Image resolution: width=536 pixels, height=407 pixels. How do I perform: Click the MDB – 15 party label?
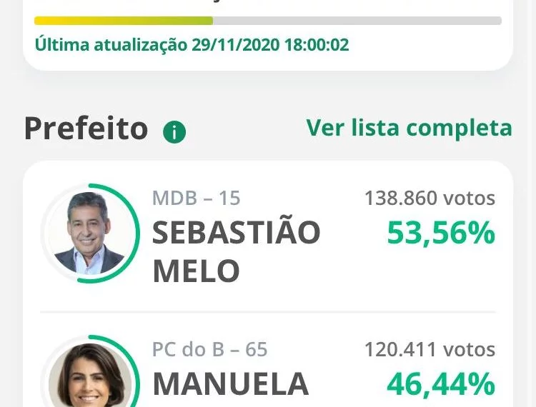point(197,198)
